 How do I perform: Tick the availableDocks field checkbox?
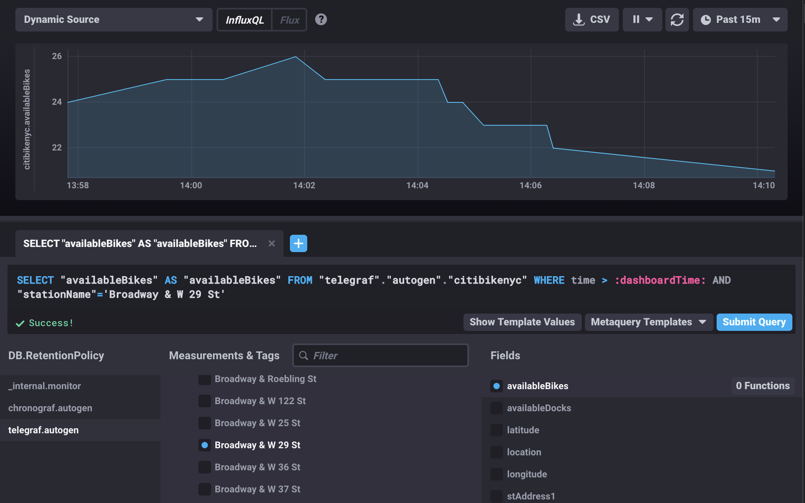[x=496, y=408]
